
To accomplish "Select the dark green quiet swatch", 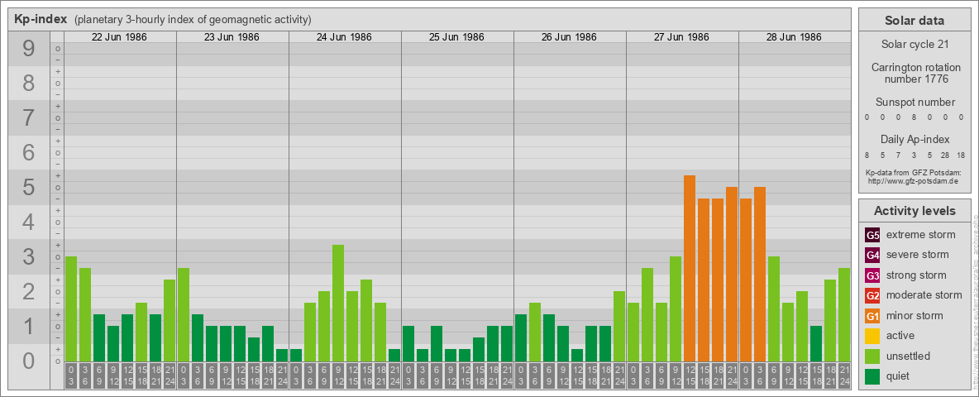I will (x=872, y=375).
